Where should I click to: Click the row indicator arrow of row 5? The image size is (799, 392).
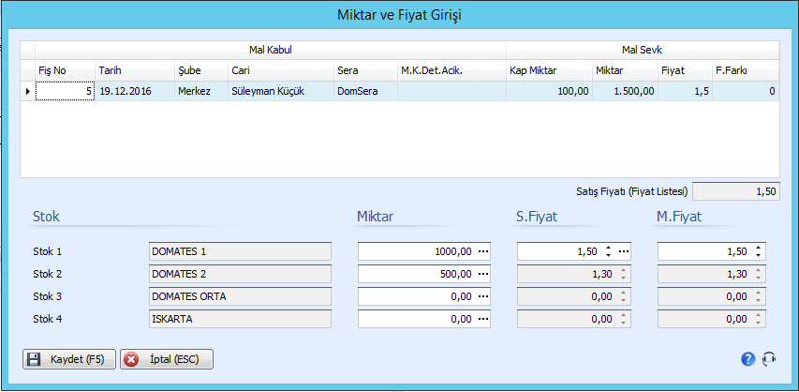tap(27, 91)
